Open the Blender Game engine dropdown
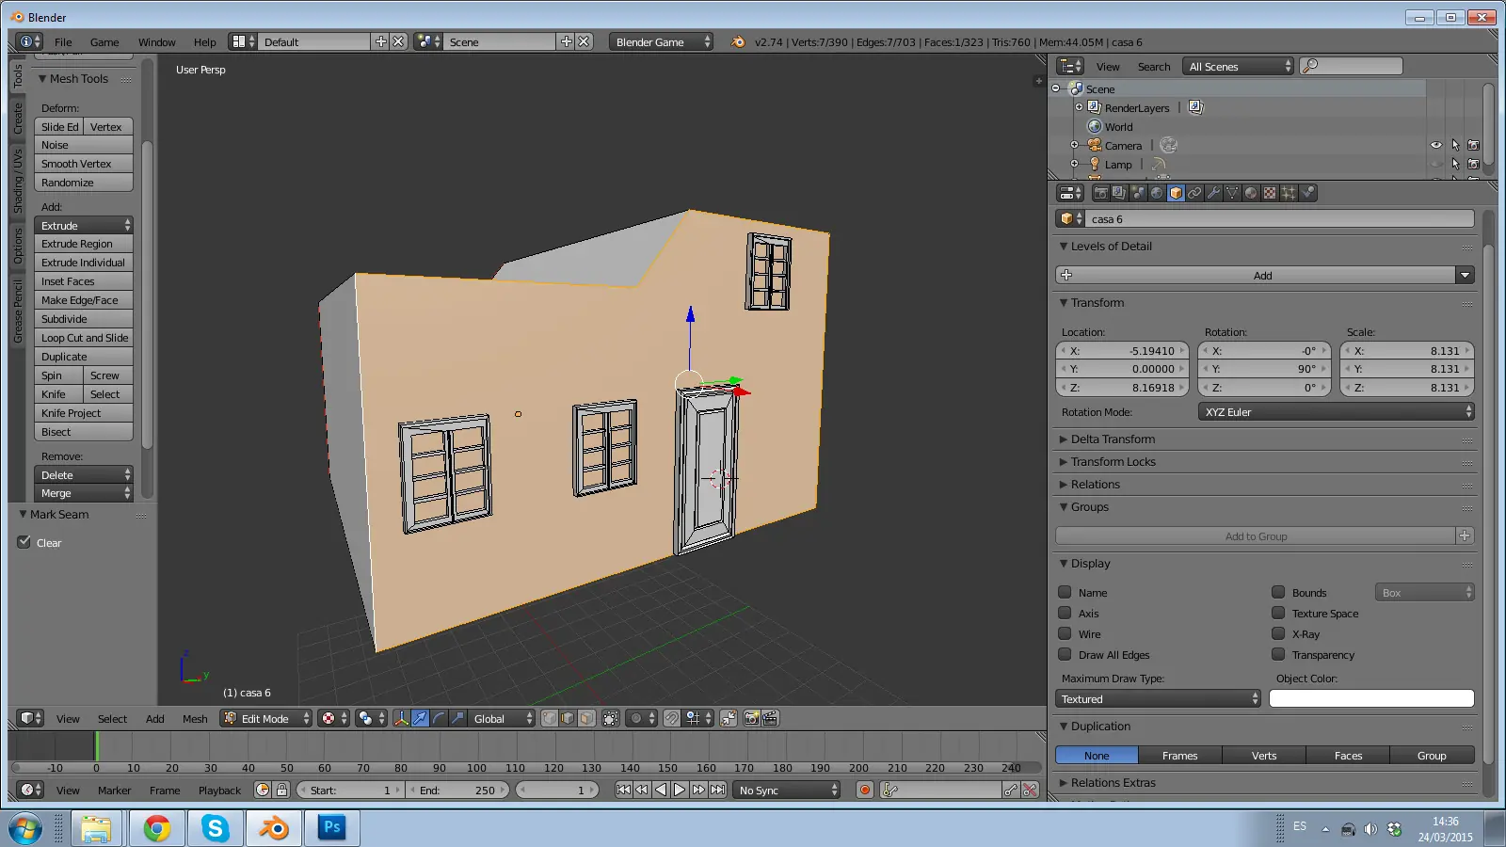1506x847 pixels. (x=661, y=42)
